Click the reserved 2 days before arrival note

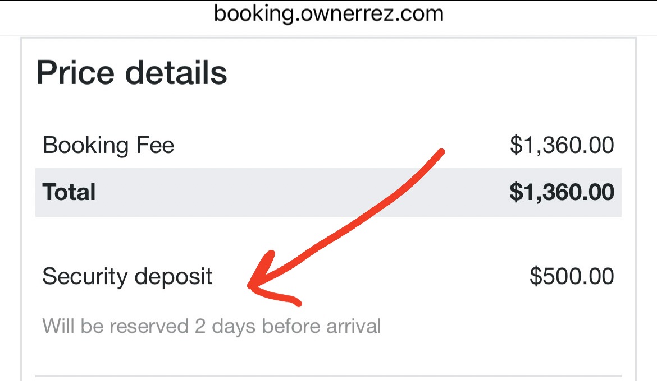click(212, 326)
